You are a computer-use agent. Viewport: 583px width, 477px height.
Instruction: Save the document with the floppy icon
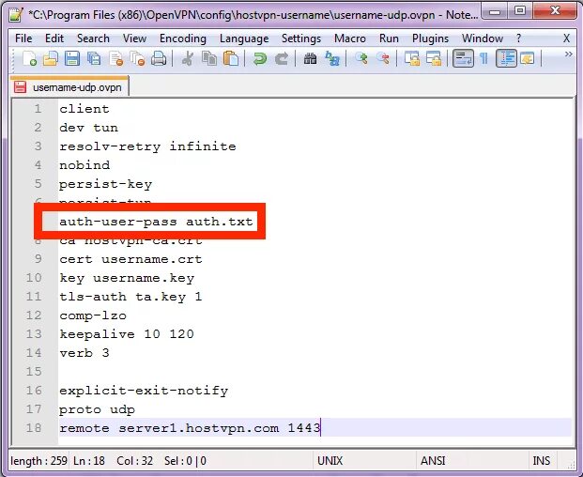pyautogui.click(x=72, y=59)
